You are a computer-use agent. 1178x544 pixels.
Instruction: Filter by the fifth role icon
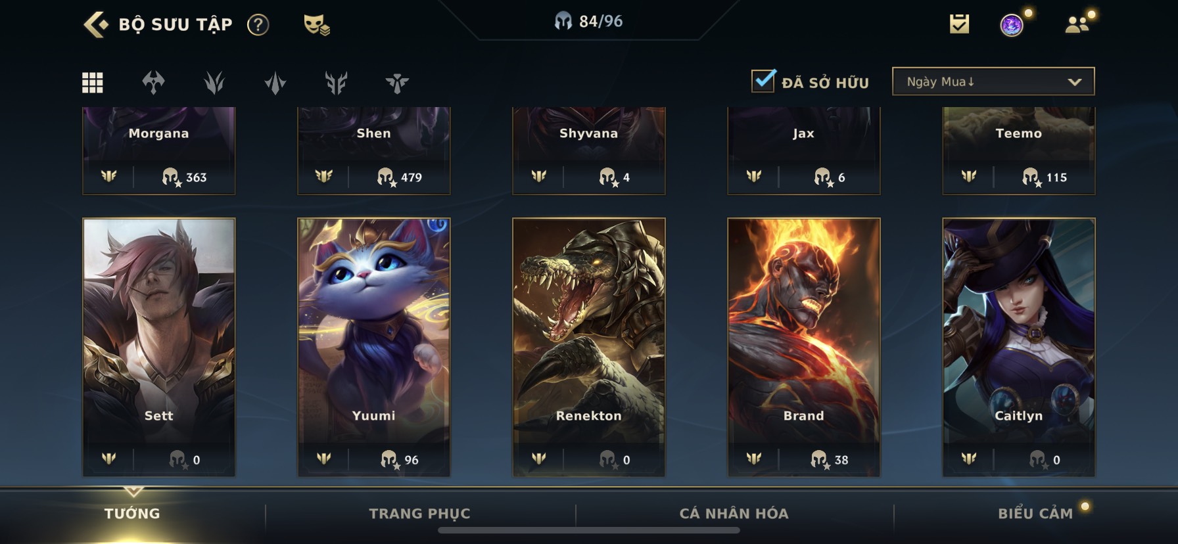point(336,83)
